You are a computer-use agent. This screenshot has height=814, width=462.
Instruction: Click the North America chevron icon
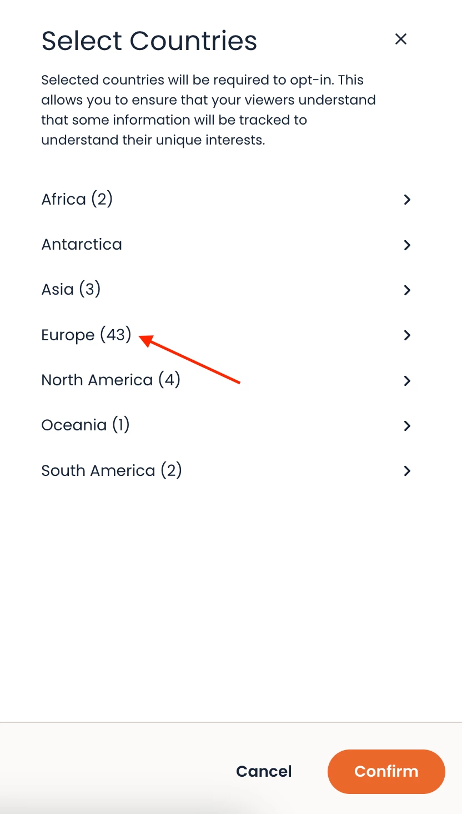pyautogui.click(x=407, y=380)
